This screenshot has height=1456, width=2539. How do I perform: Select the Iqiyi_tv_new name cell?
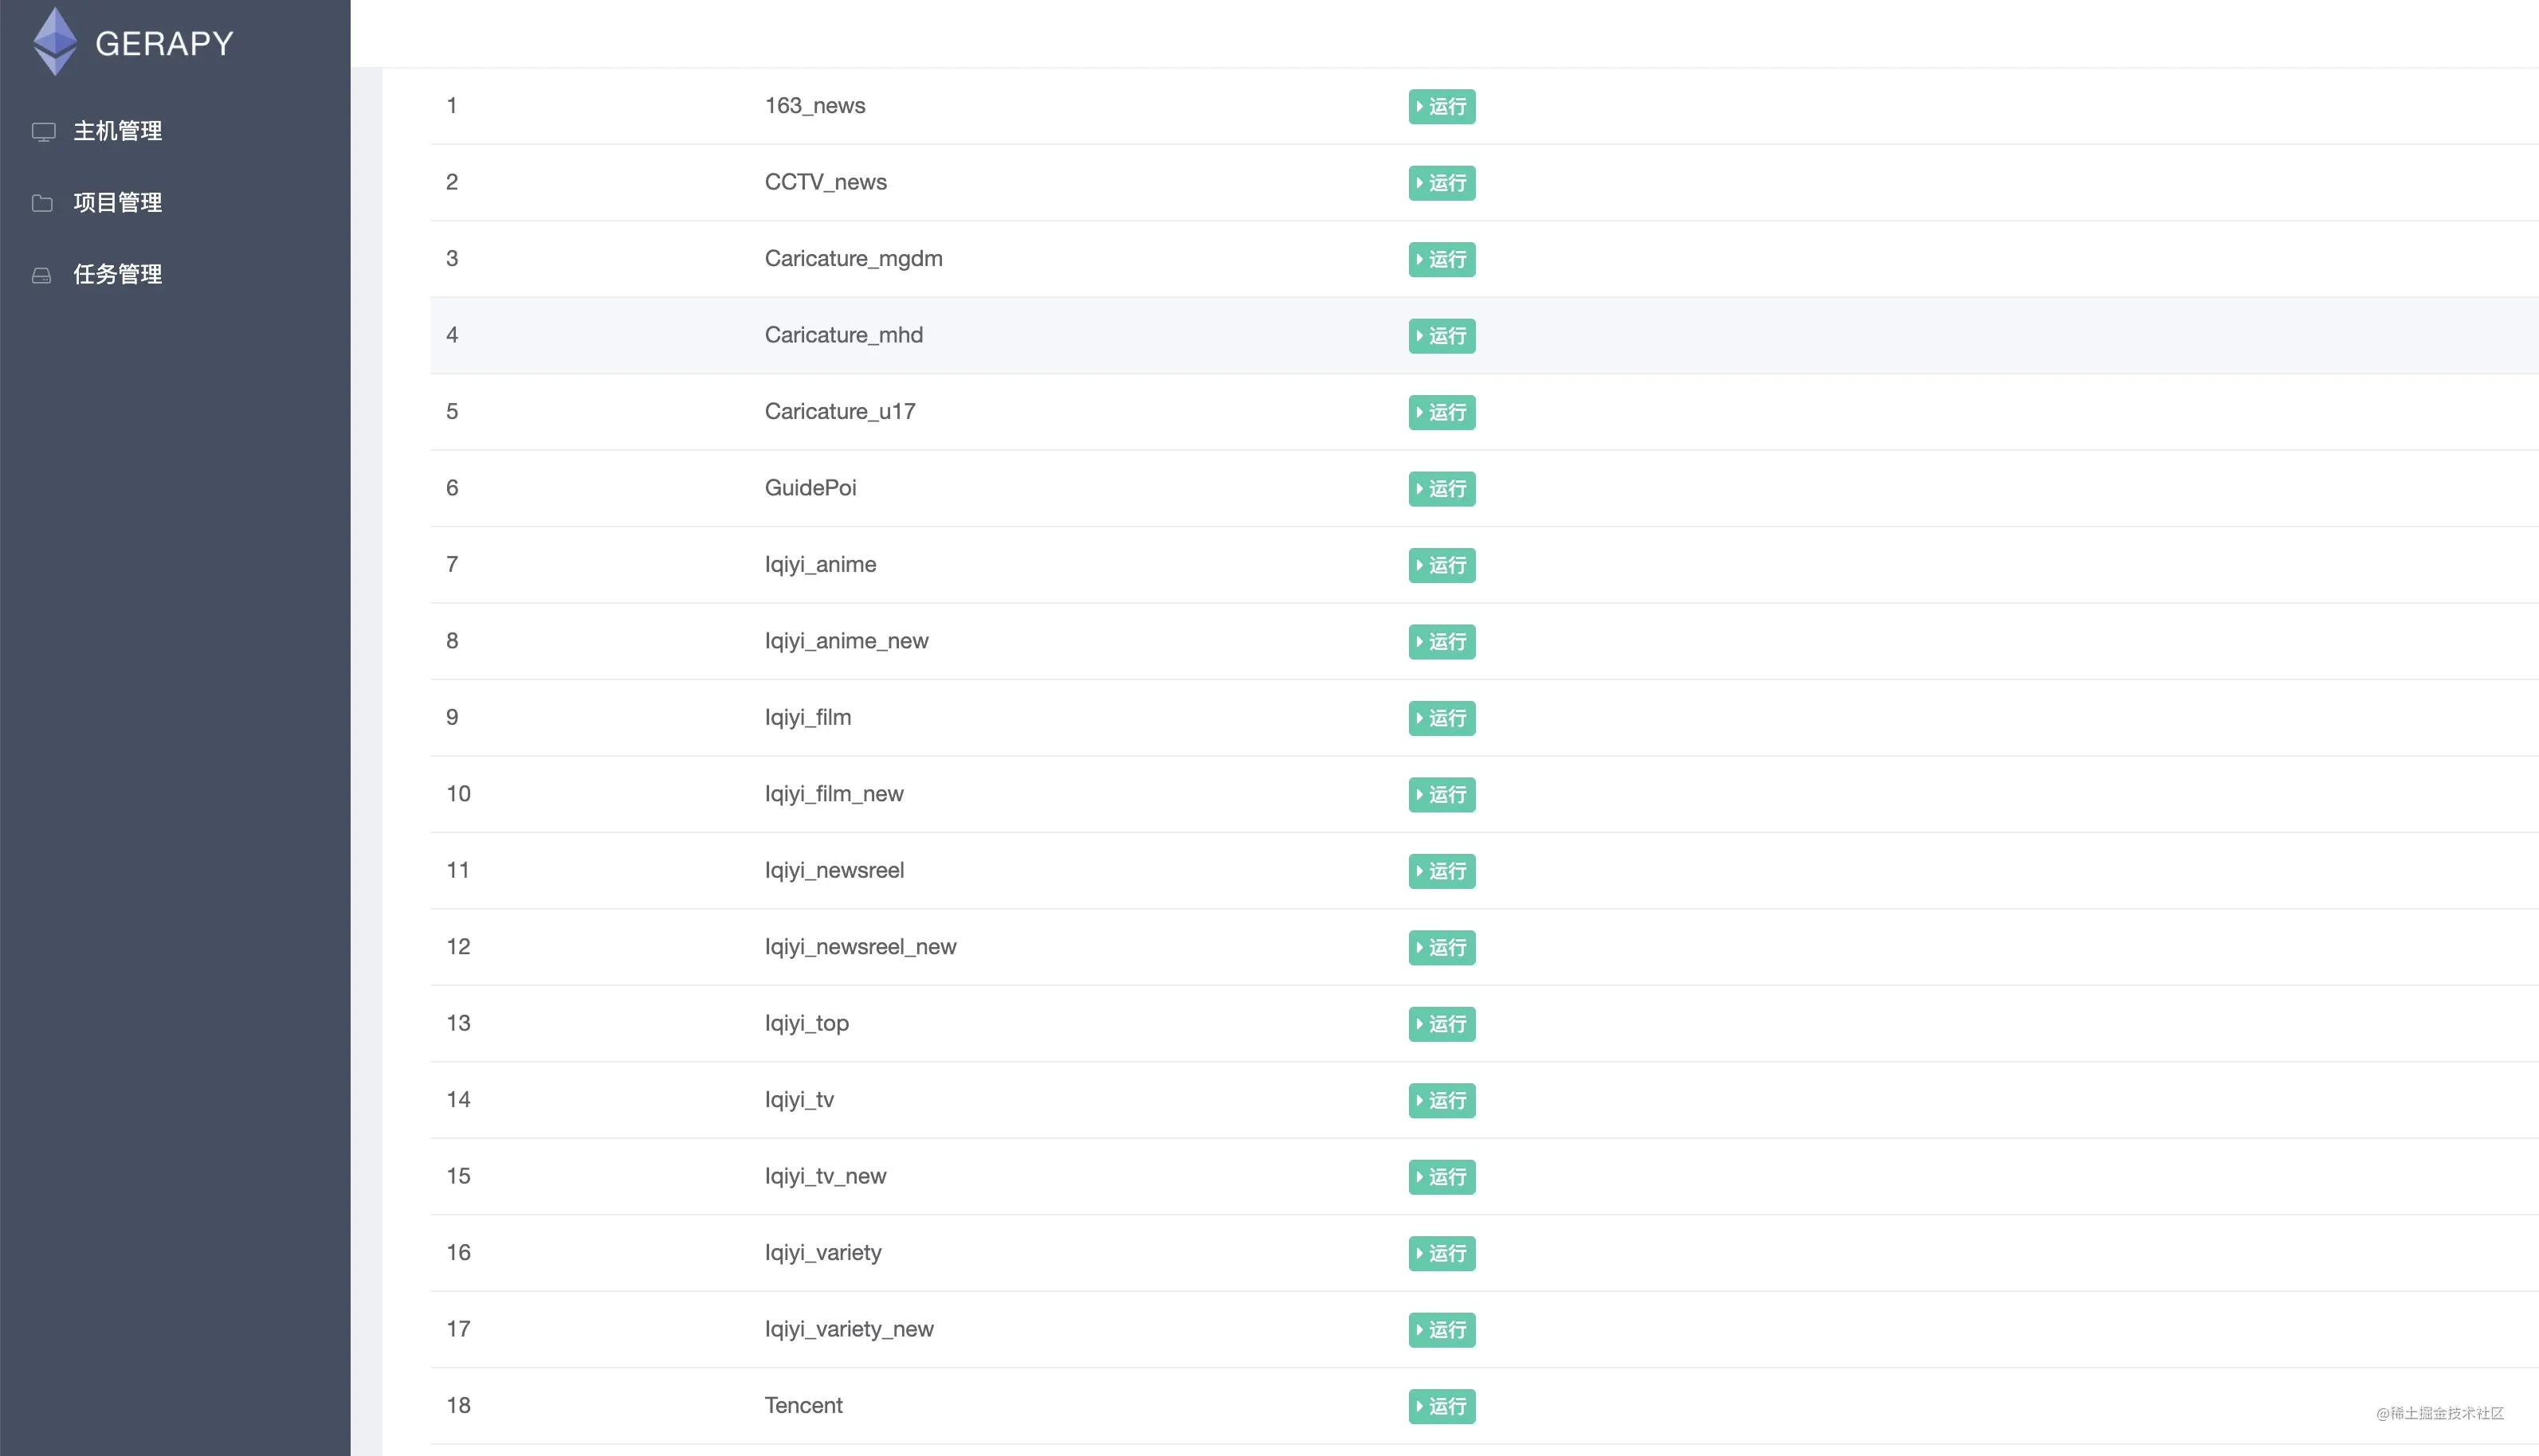click(x=826, y=1176)
